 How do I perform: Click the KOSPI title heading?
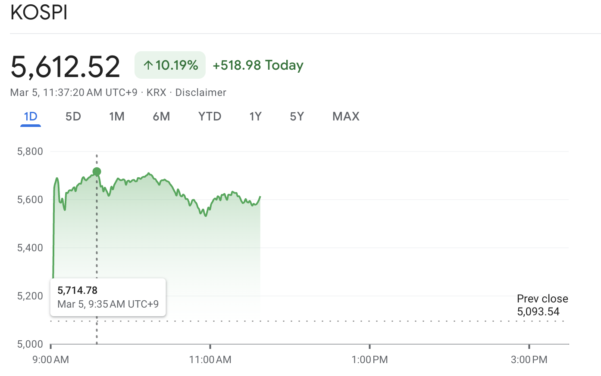tap(39, 12)
